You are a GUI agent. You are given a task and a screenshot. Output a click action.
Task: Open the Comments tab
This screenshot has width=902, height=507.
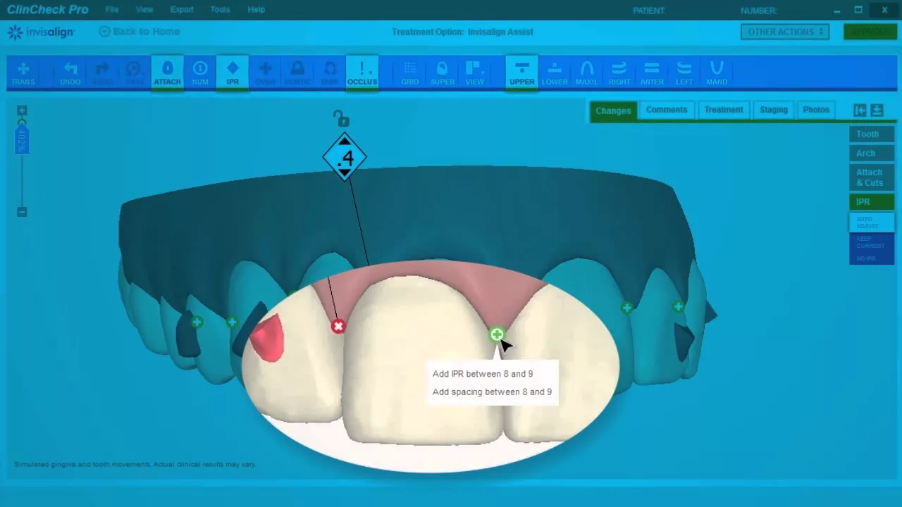667,110
